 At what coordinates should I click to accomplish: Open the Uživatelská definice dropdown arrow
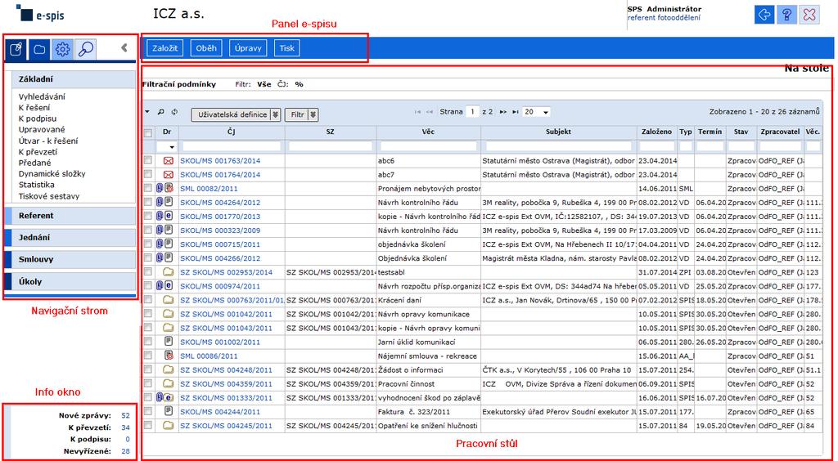point(275,114)
